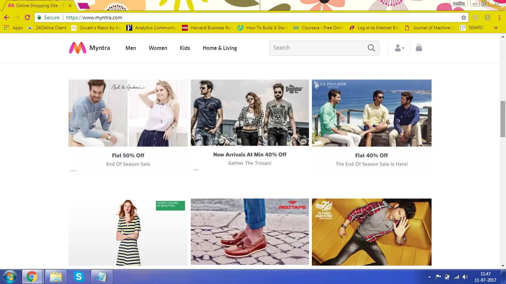506x284 pixels.
Task: Open the shopping bag icon
Action: 419,48
